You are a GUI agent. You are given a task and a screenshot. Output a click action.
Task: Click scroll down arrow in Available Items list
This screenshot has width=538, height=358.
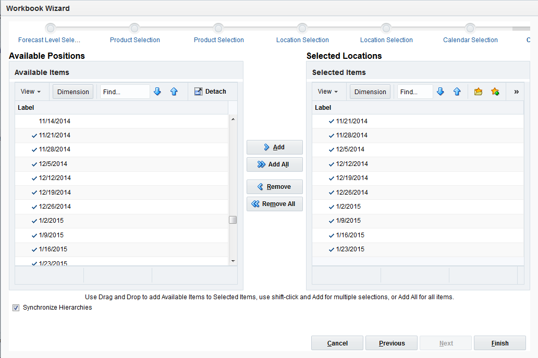click(x=233, y=261)
